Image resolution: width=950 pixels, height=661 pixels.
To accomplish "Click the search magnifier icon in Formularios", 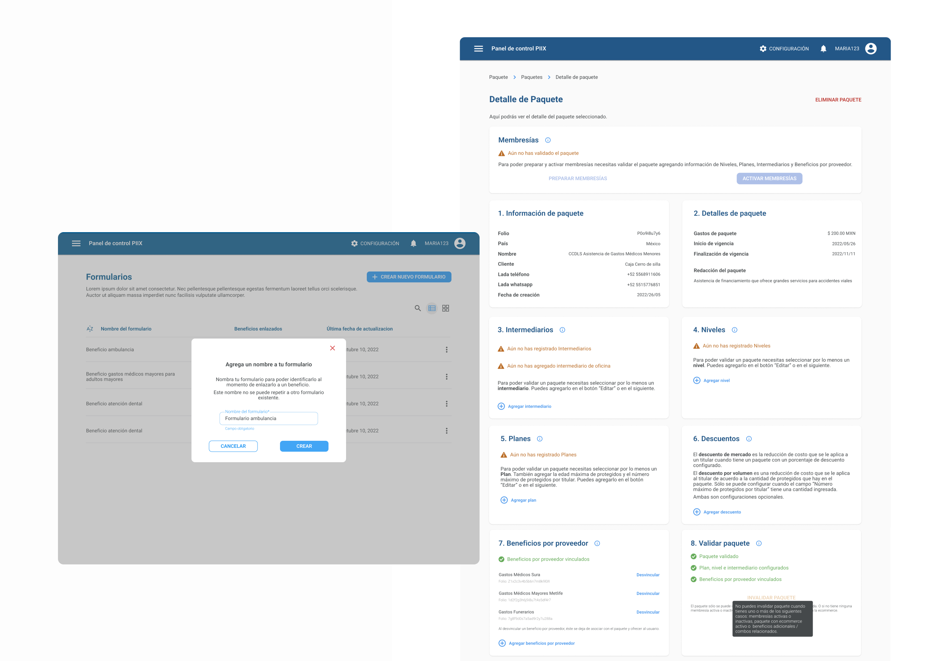I will [417, 308].
